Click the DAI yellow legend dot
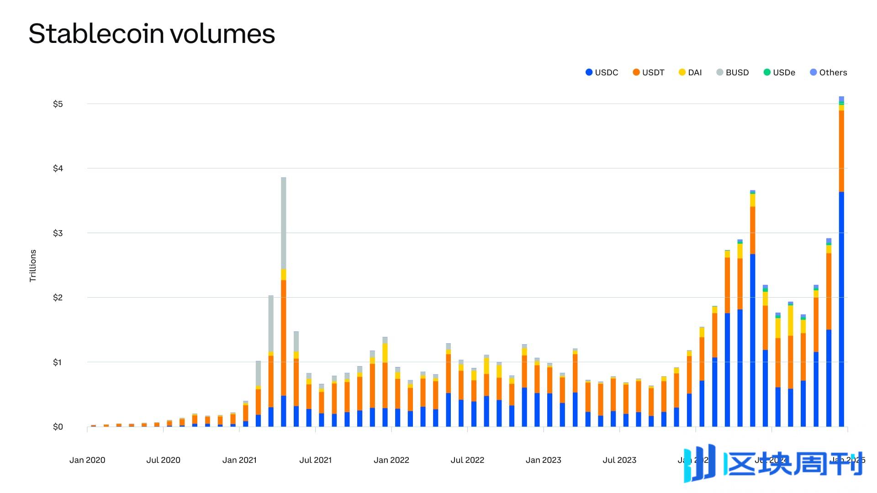The image size is (877, 493). [682, 72]
